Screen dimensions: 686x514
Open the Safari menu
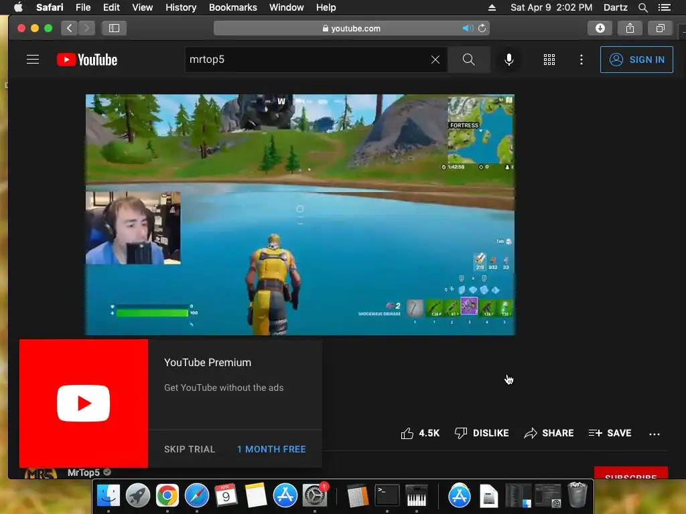(50, 7)
